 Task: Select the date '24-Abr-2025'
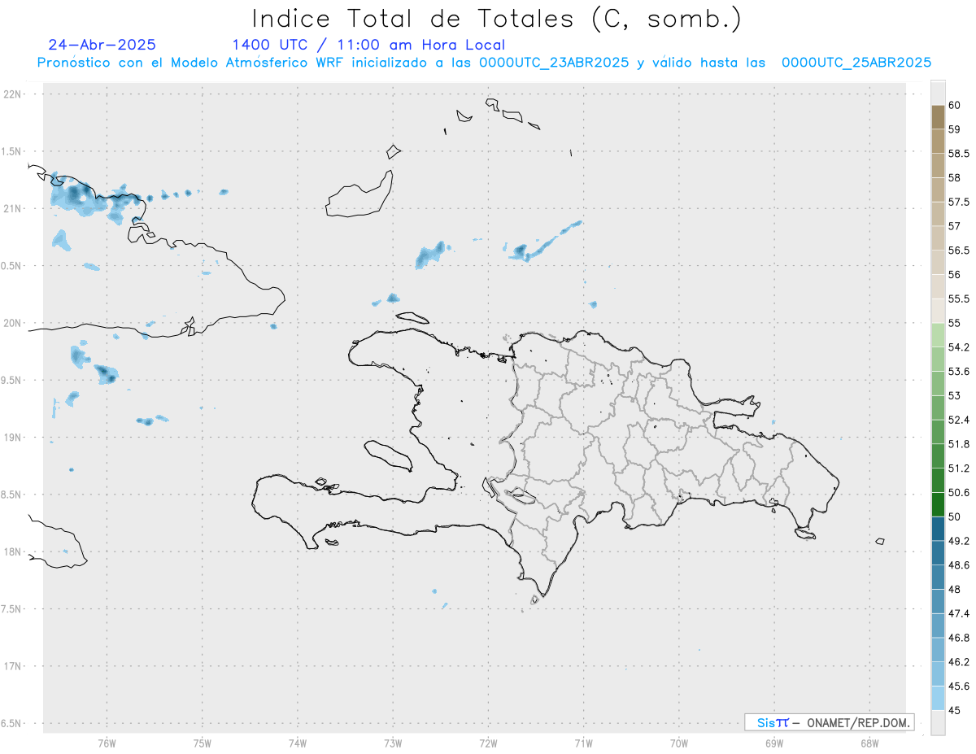[x=102, y=45]
